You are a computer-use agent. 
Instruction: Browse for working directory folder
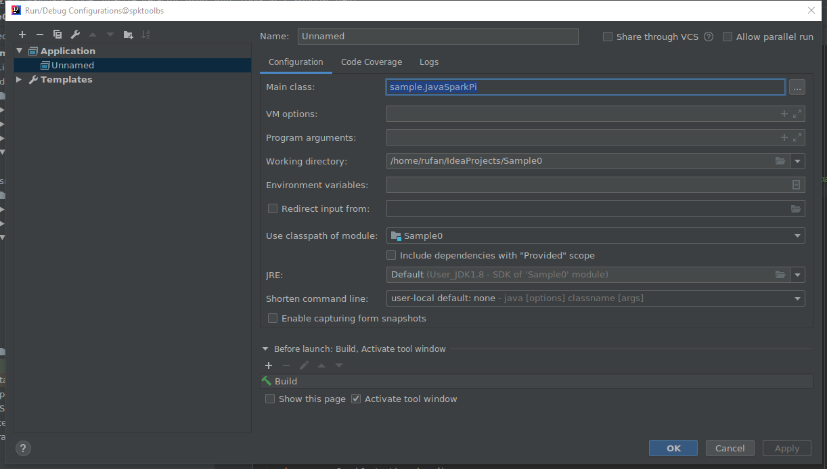780,161
